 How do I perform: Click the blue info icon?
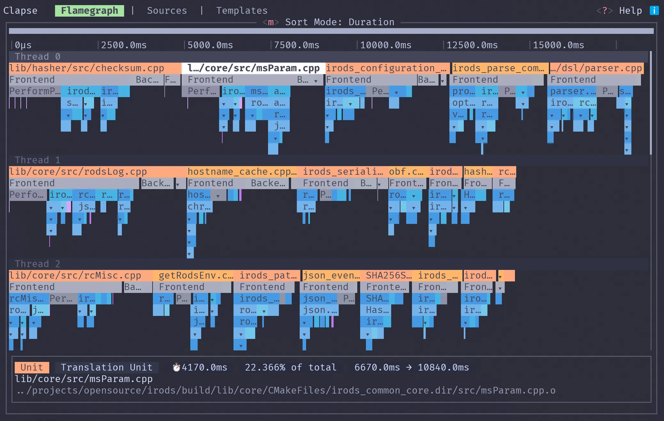[654, 11]
